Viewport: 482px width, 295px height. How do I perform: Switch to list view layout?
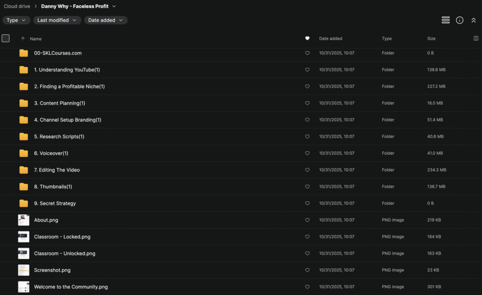tap(446, 20)
